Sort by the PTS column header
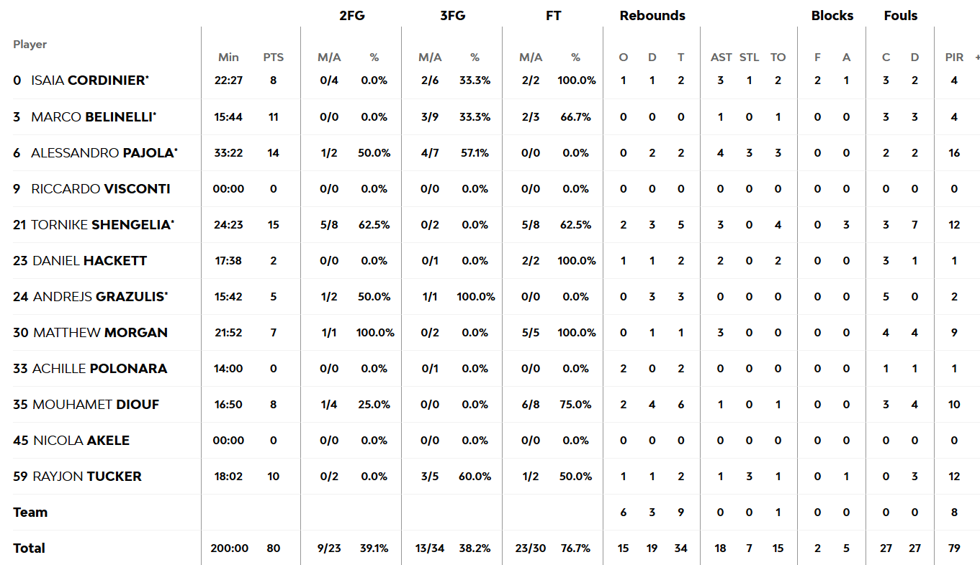 [x=274, y=58]
